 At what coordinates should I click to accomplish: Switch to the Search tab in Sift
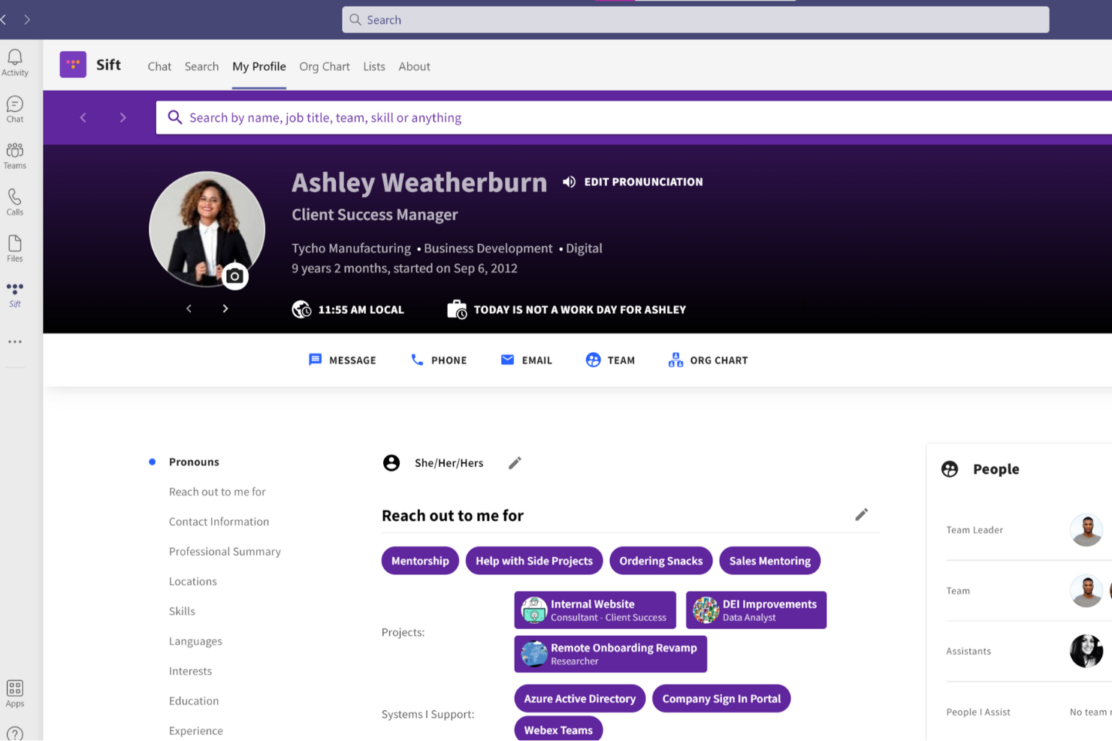click(201, 66)
